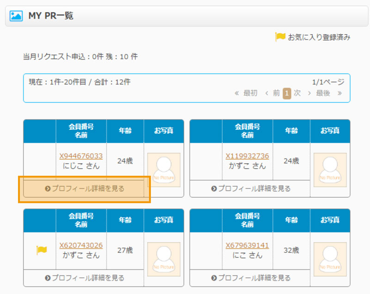Open No Picture thumbnail for X119932736
Image resolution: width=370 pixels, height=294 pixels.
pyautogui.click(x=330, y=170)
